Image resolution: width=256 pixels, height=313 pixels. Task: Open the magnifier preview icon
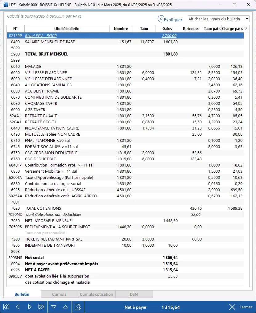[x=78, y=307]
